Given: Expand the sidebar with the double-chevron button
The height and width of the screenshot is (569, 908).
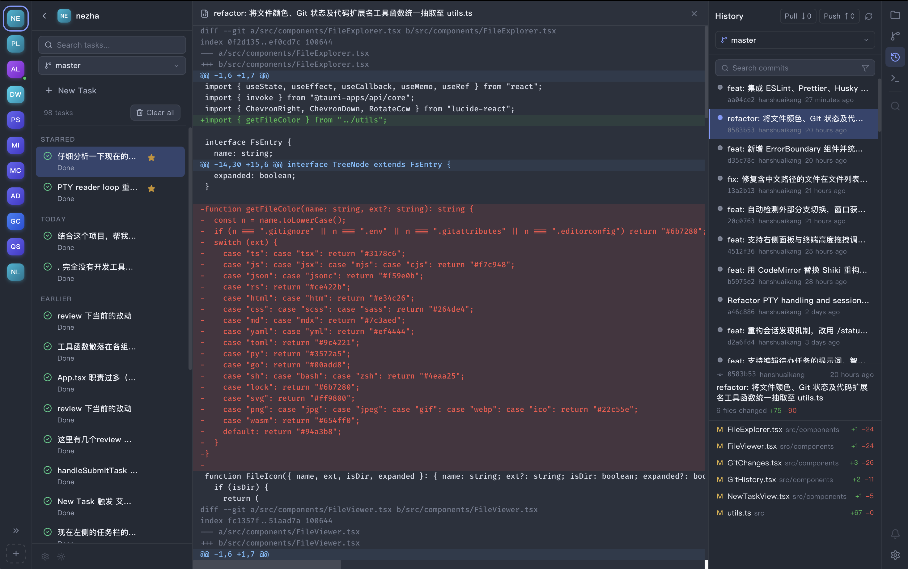Looking at the screenshot, I should pos(16,530).
